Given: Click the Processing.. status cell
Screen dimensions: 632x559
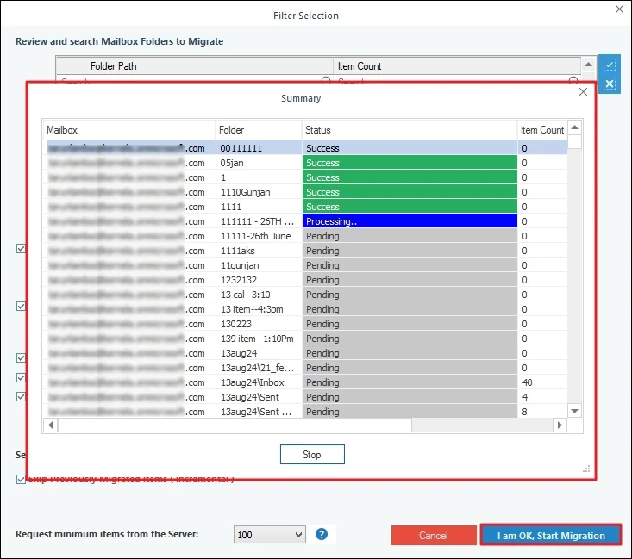Looking at the screenshot, I should (x=410, y=221).
